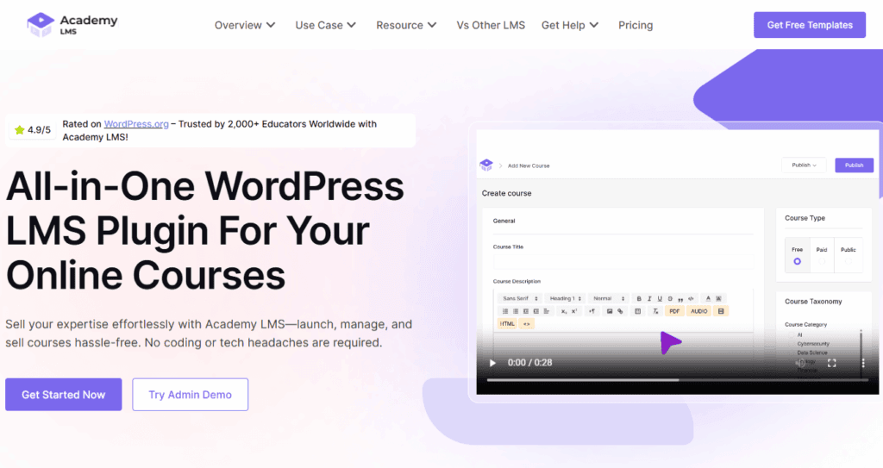Image resolution: width=883 pixels, height=468 pixels.
Task: Go to the Pricing page
Action: point(636,25)
